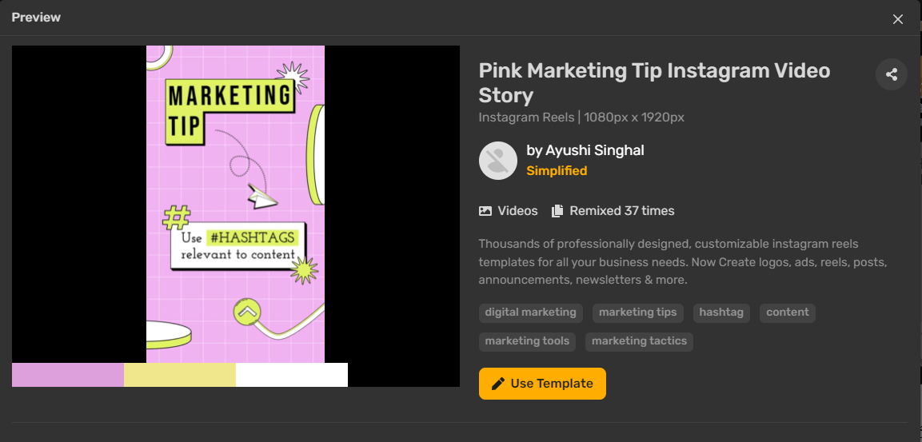The height and width of the screenshot is (442, 922).
Task: Pick the marketing tactics tag
Action: coord(639,341)
